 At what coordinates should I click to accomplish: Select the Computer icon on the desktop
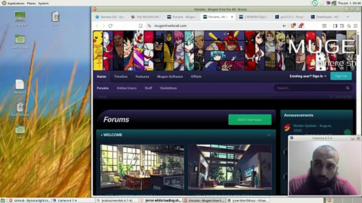[20, 19]
